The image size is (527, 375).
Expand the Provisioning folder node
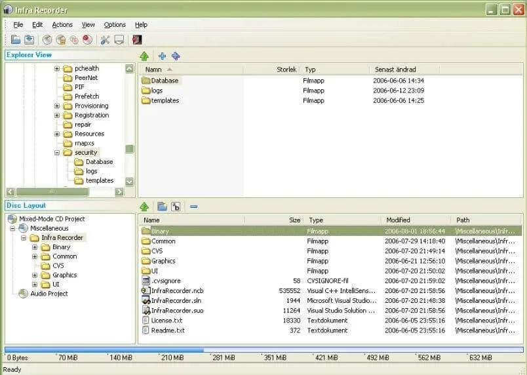[x=57, y=106]
